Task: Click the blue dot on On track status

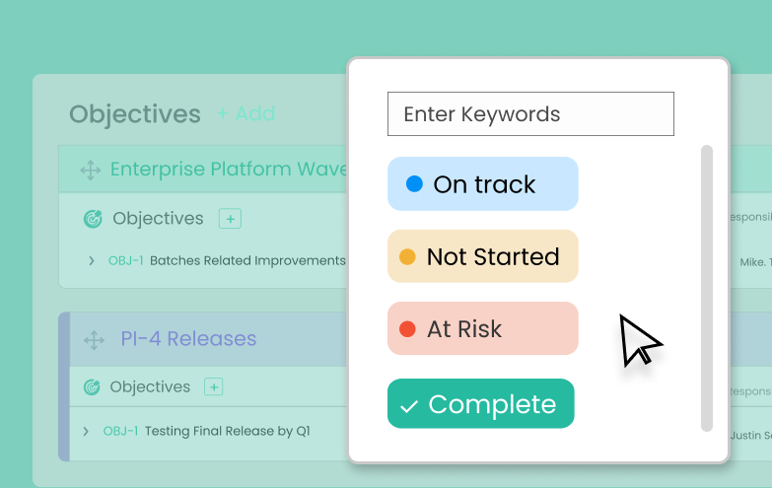Action: pyautogui.click(x=414, y=184)
